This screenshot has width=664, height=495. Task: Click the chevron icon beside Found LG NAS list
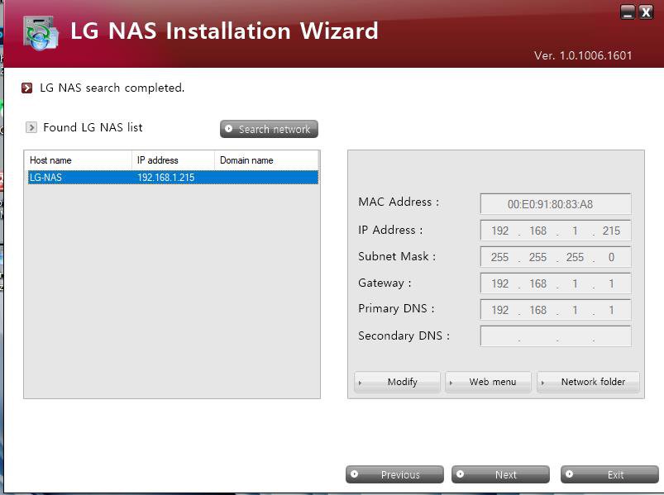31,127
